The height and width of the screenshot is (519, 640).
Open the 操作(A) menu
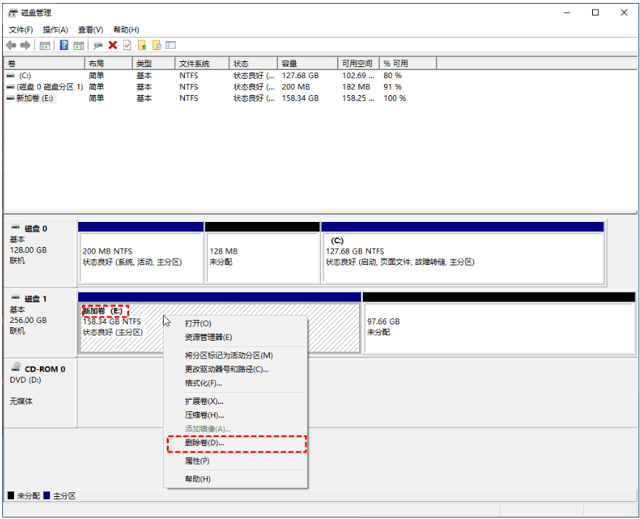55,29
